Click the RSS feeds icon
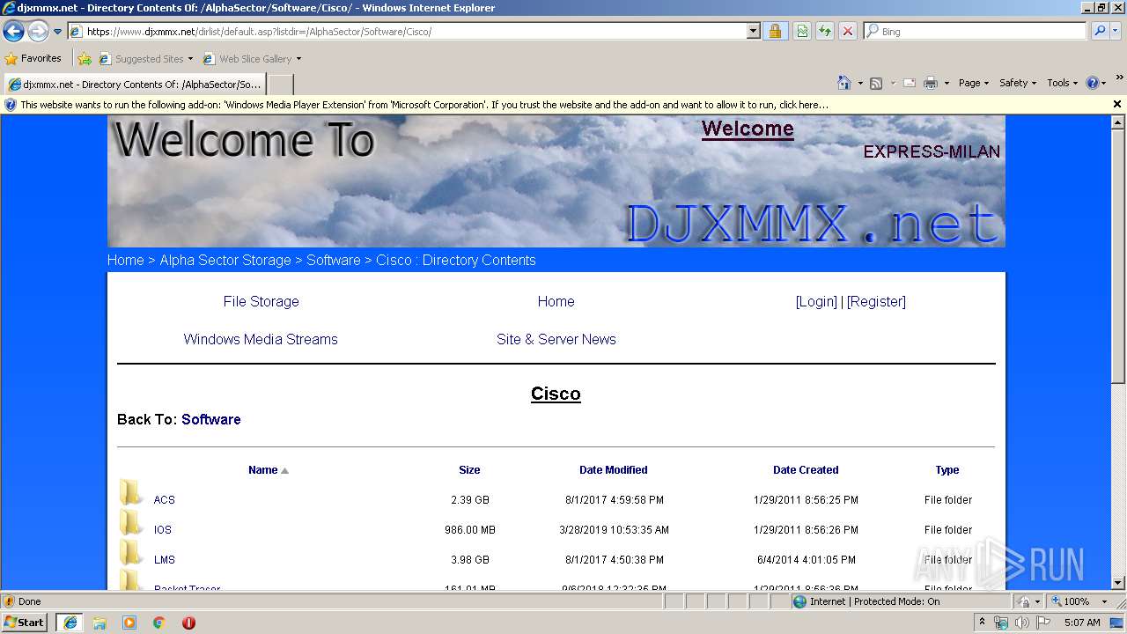Image resolution: width=1127 pixels, height=634 pixels. click(876, 83)
